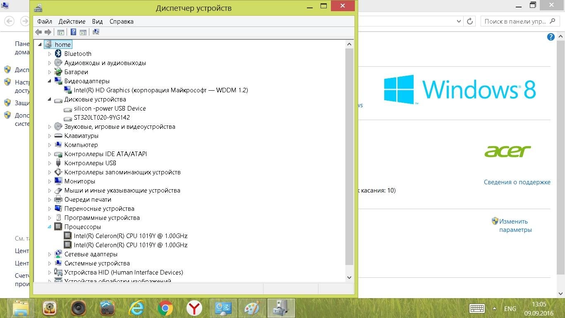Switch to the Control Panel taskbar window
Image resolution: width=565 pixels, height=318 pixels.
coord(223,308)
